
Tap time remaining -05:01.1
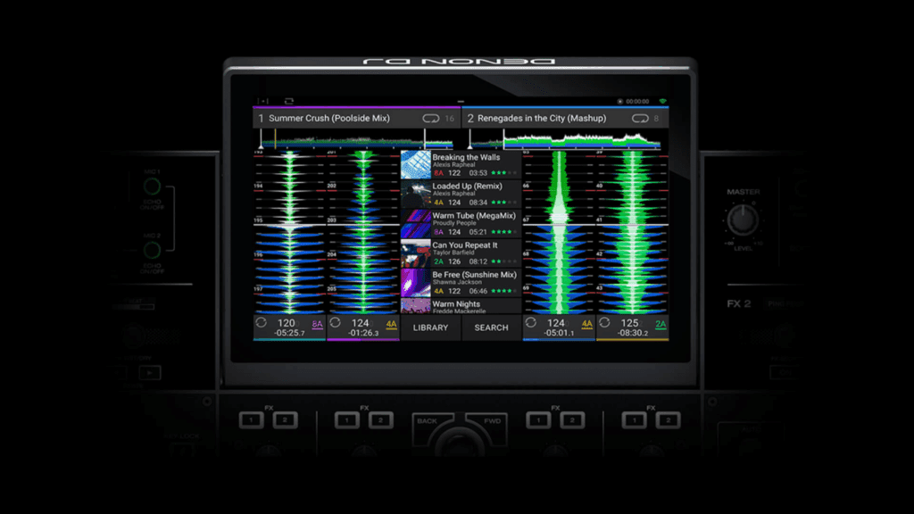559,334
